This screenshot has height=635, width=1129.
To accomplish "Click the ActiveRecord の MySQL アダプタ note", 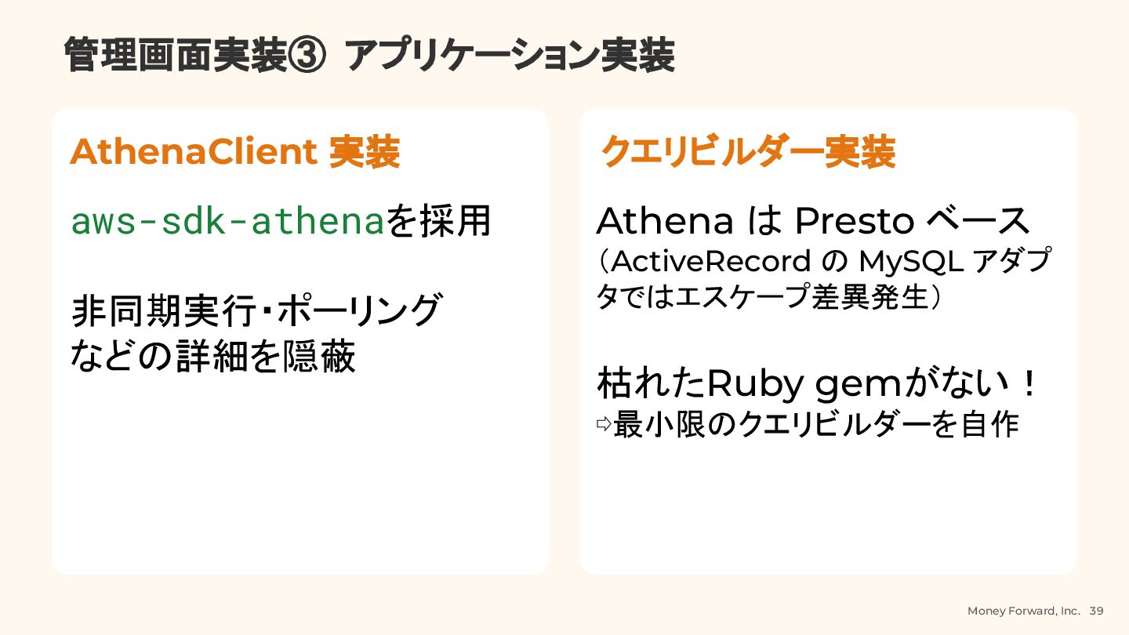I will 823,261.
